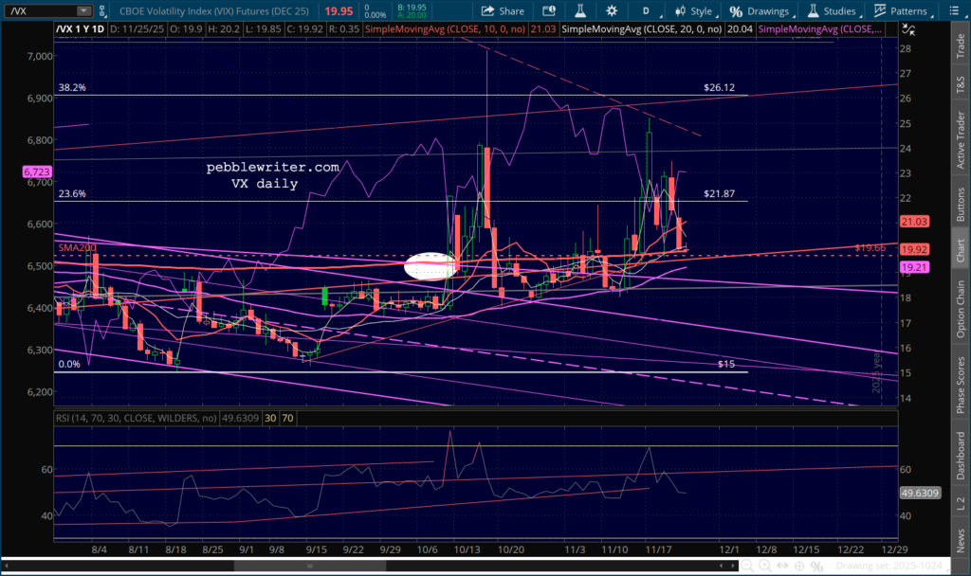Click the icon right of Share

(549, 11)
